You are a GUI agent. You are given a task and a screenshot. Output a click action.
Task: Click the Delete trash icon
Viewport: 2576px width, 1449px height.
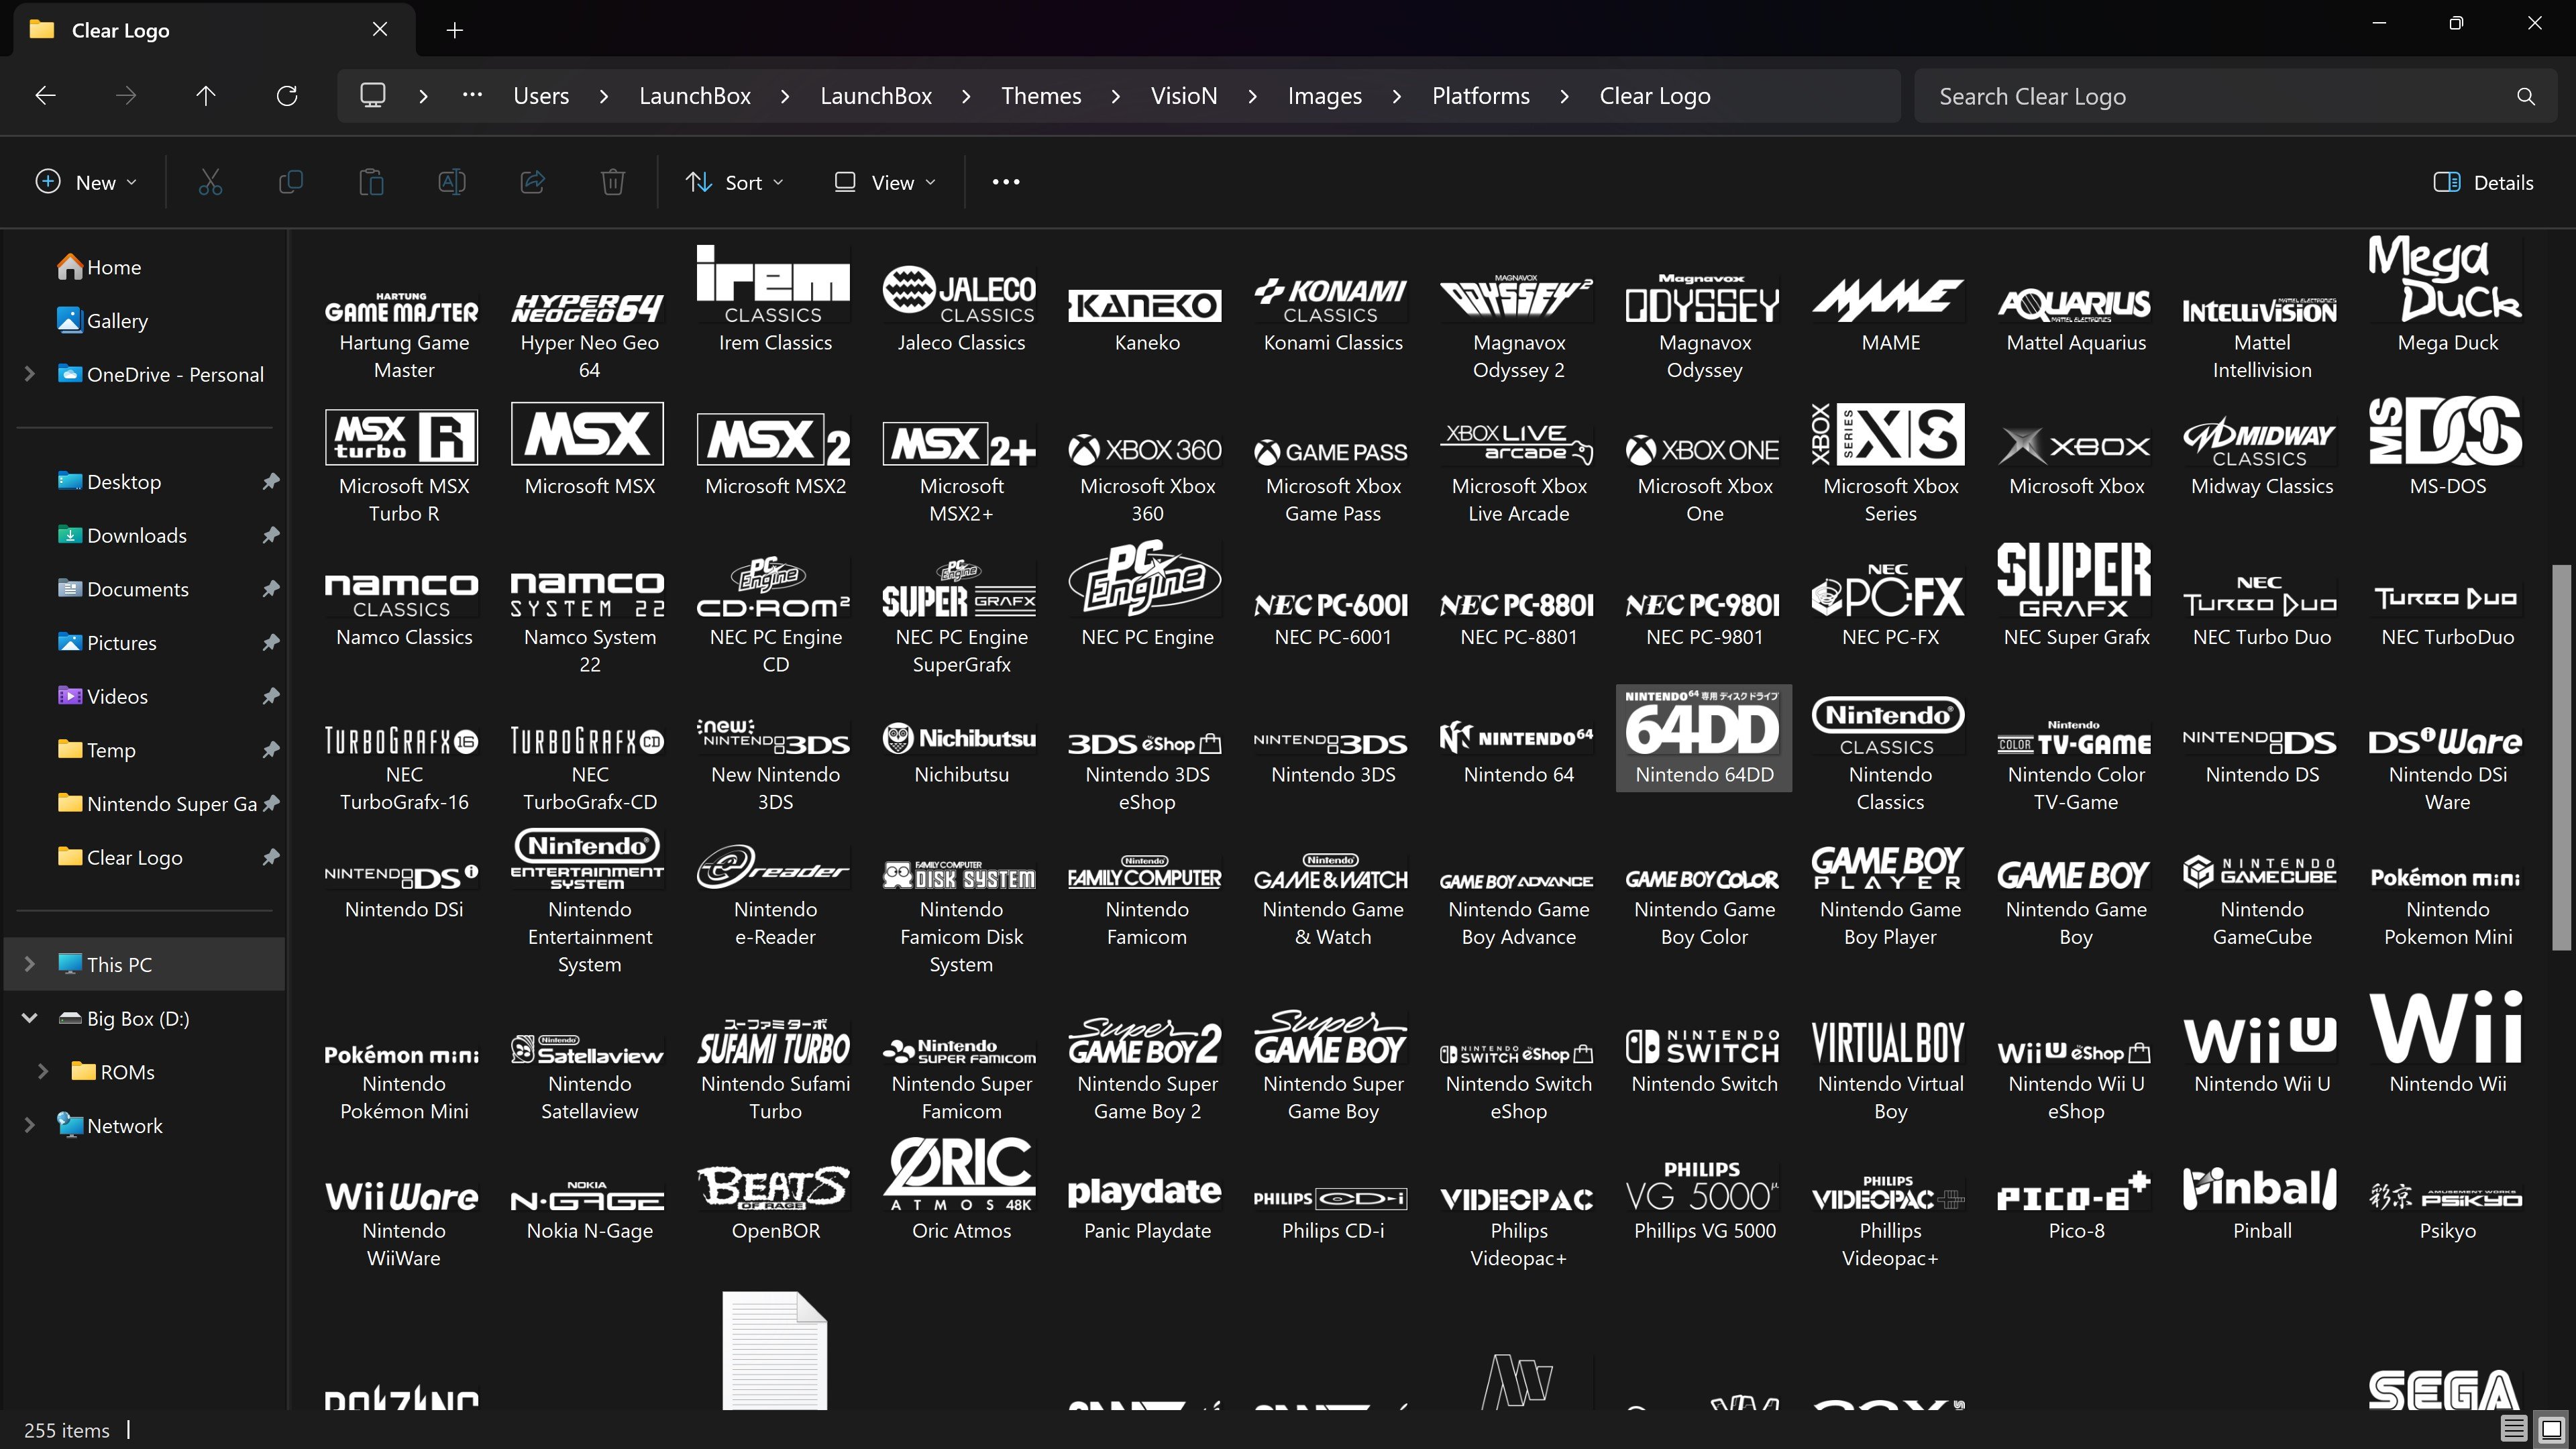613,182
